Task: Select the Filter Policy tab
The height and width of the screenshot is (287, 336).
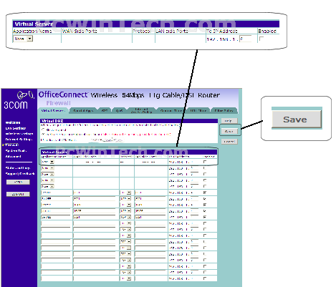Action: 224,111
